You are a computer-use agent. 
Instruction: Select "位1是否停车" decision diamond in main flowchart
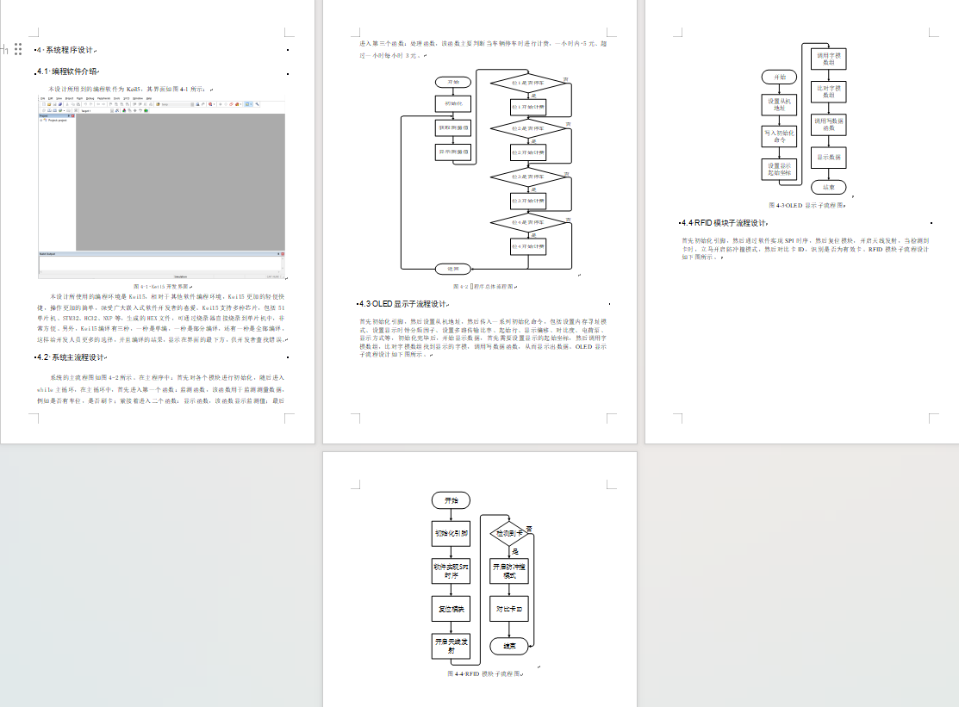coord(530,84)
